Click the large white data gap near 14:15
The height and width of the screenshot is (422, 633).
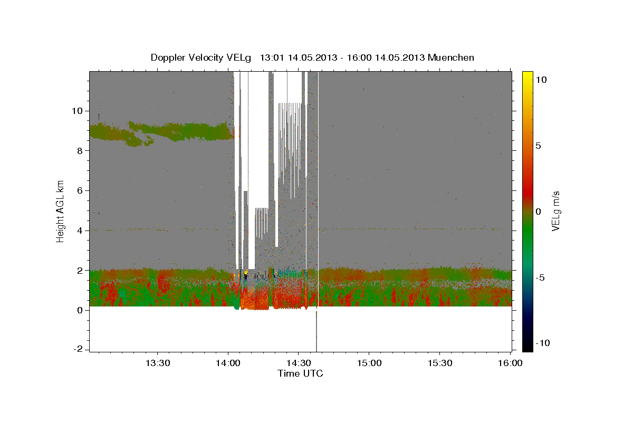point(258,140)
